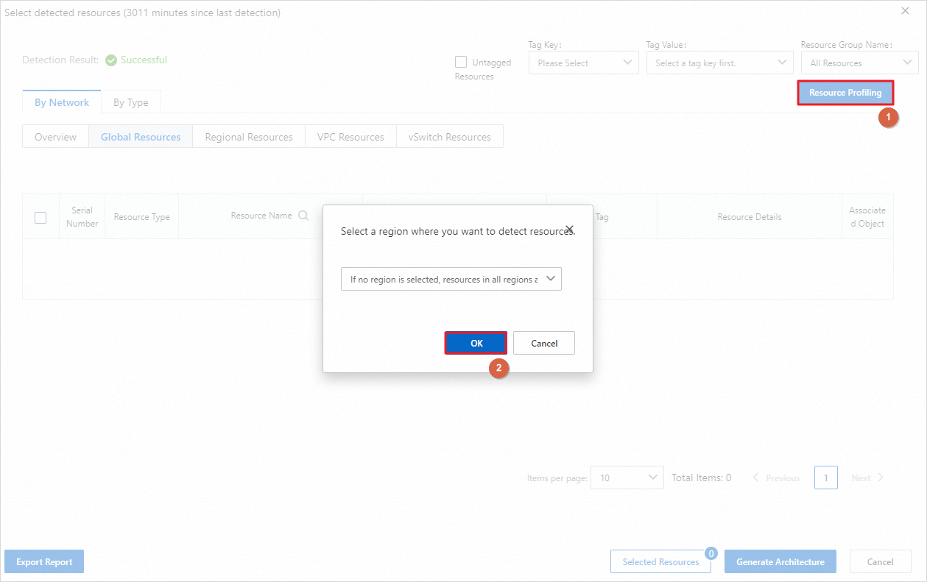The image size is (927, 582).
Task: Click the Resource Type column header
Action: pos(141,217)
